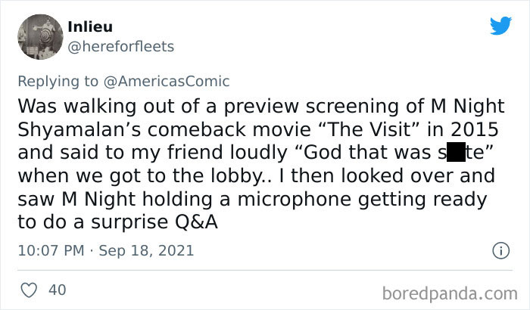Viewport: 530px width, 310px height.
Task: Open the @hereforfleets handle
Action: point(120,47)
